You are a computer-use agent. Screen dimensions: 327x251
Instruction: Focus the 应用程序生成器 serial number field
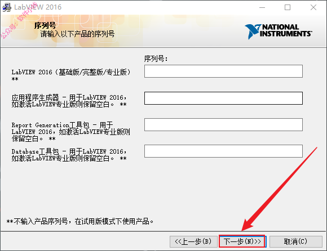[223, 98]
